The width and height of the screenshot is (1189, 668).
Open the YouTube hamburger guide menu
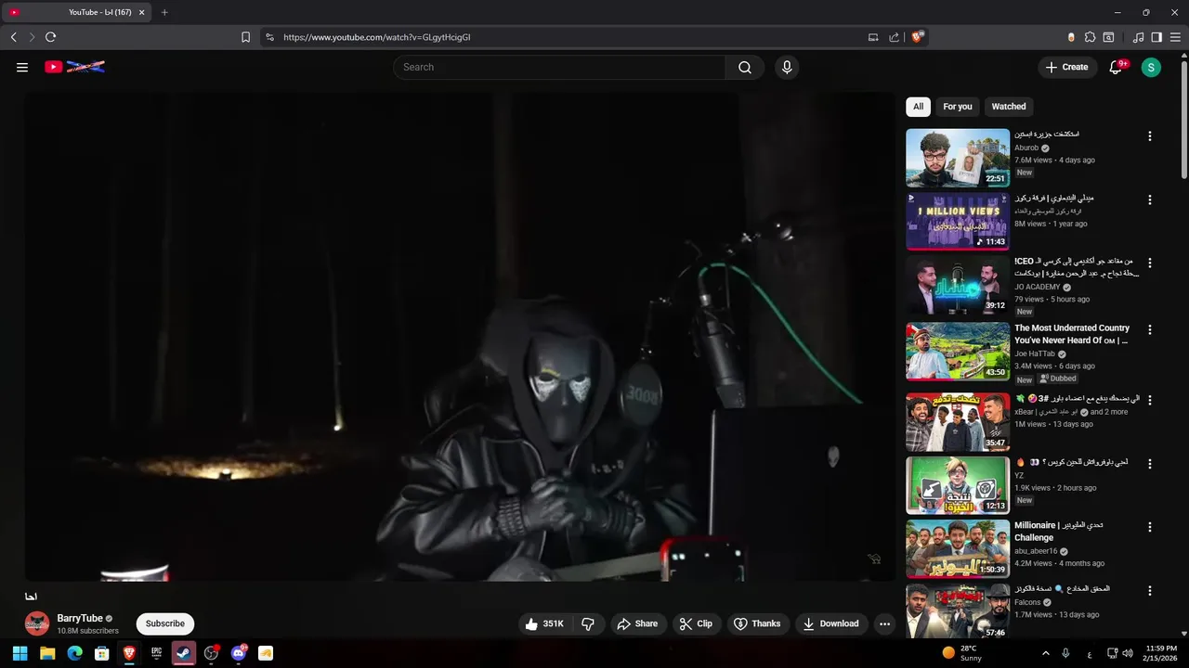(22, 67)
